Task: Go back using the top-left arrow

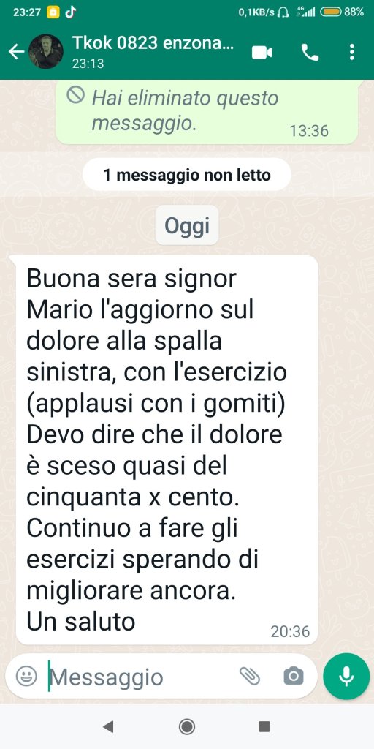Action: (x=16, y=52)
